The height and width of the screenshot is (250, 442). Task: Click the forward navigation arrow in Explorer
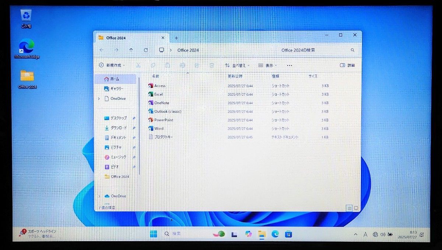coord(116,50)
